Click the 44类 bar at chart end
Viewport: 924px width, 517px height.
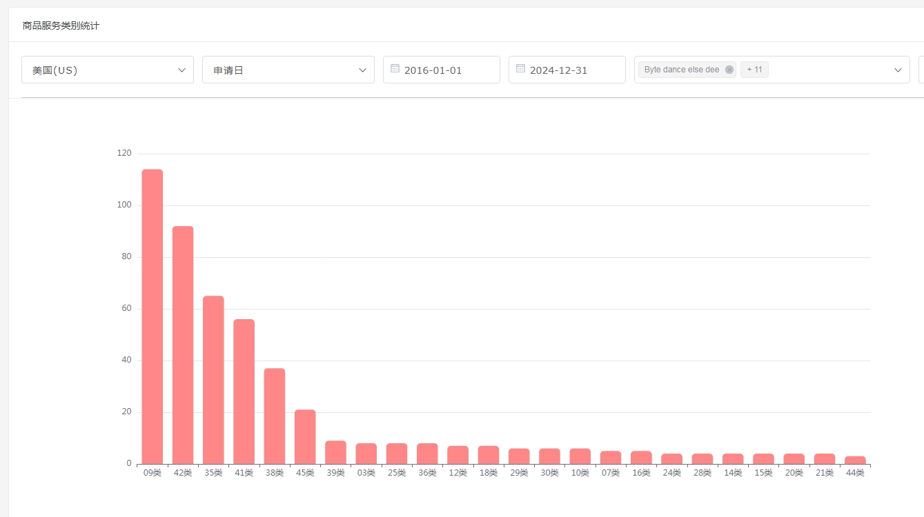[x=855, y=460]
